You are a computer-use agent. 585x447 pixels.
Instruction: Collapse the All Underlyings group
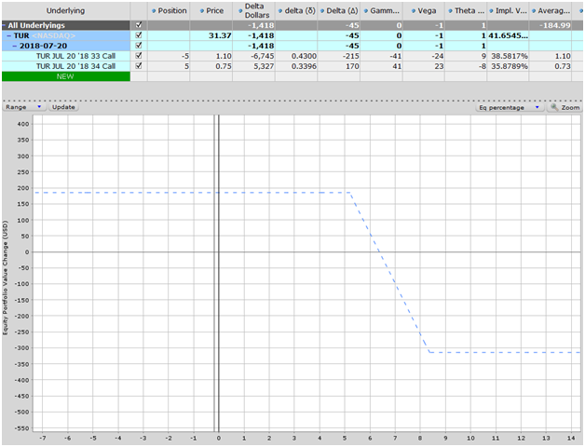[x=4, y=25]
